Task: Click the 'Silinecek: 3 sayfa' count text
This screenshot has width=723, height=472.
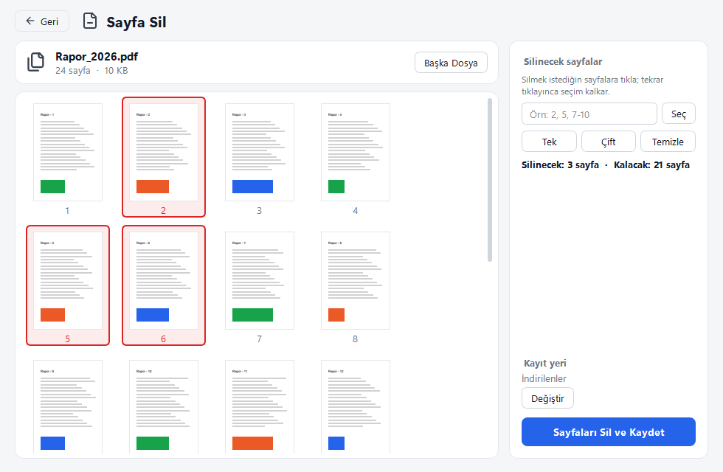Action: click(560, 165)
